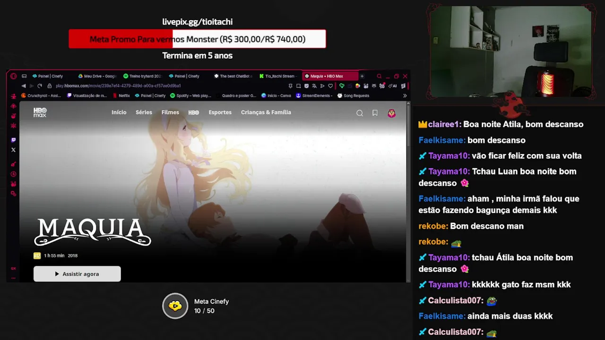Image resolution: width=605 pixels, height=340 pixels.
Task: Switch to the Treino tryhard Spotify tab
Action: coord(142,76)
